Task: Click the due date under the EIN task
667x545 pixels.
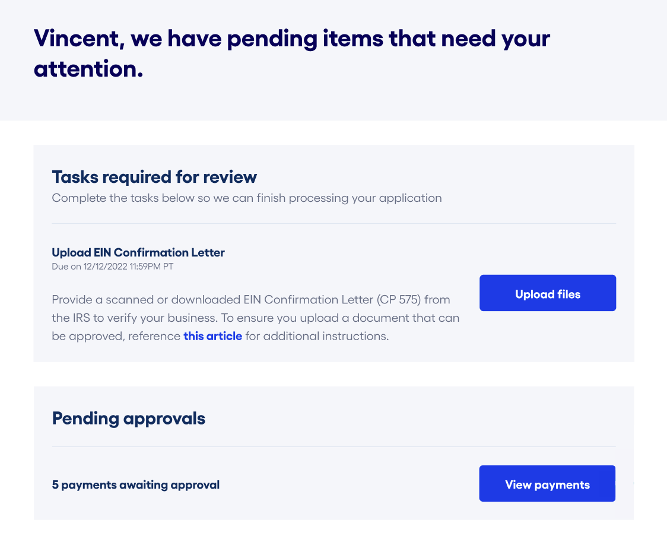Action: (113, 267)
